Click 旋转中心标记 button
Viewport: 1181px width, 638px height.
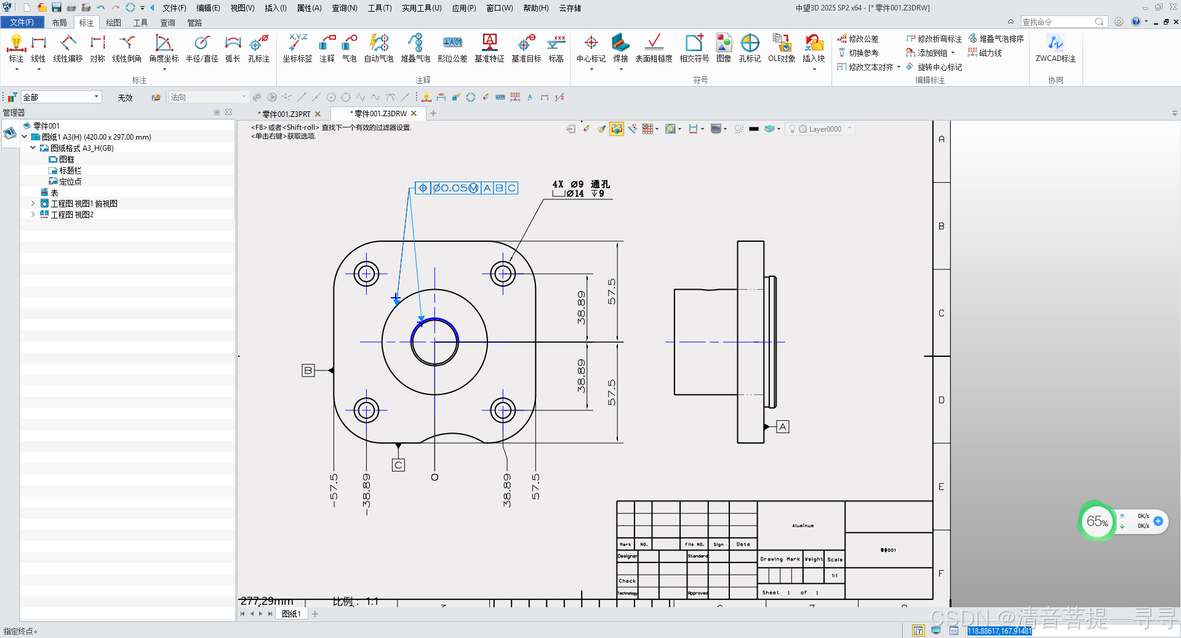(x=934, y=67)
